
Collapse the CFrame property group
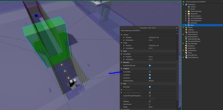pos(122,35)
